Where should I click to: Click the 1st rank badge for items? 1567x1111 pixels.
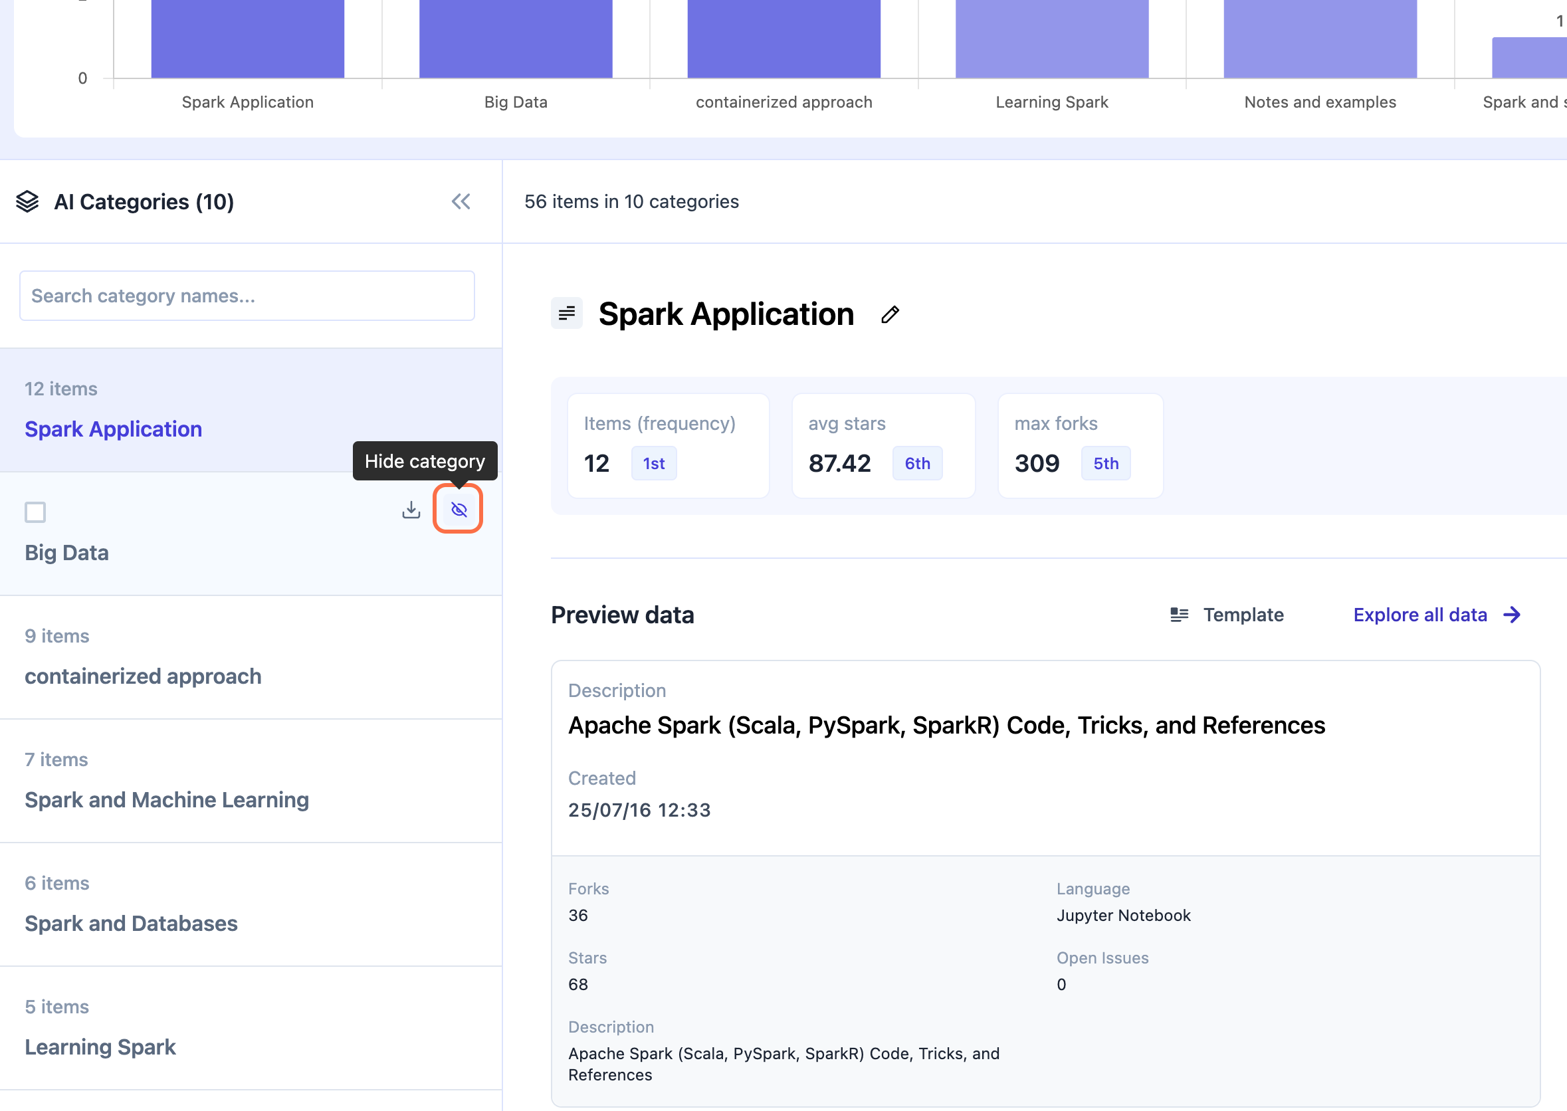[x=653, y=464]
